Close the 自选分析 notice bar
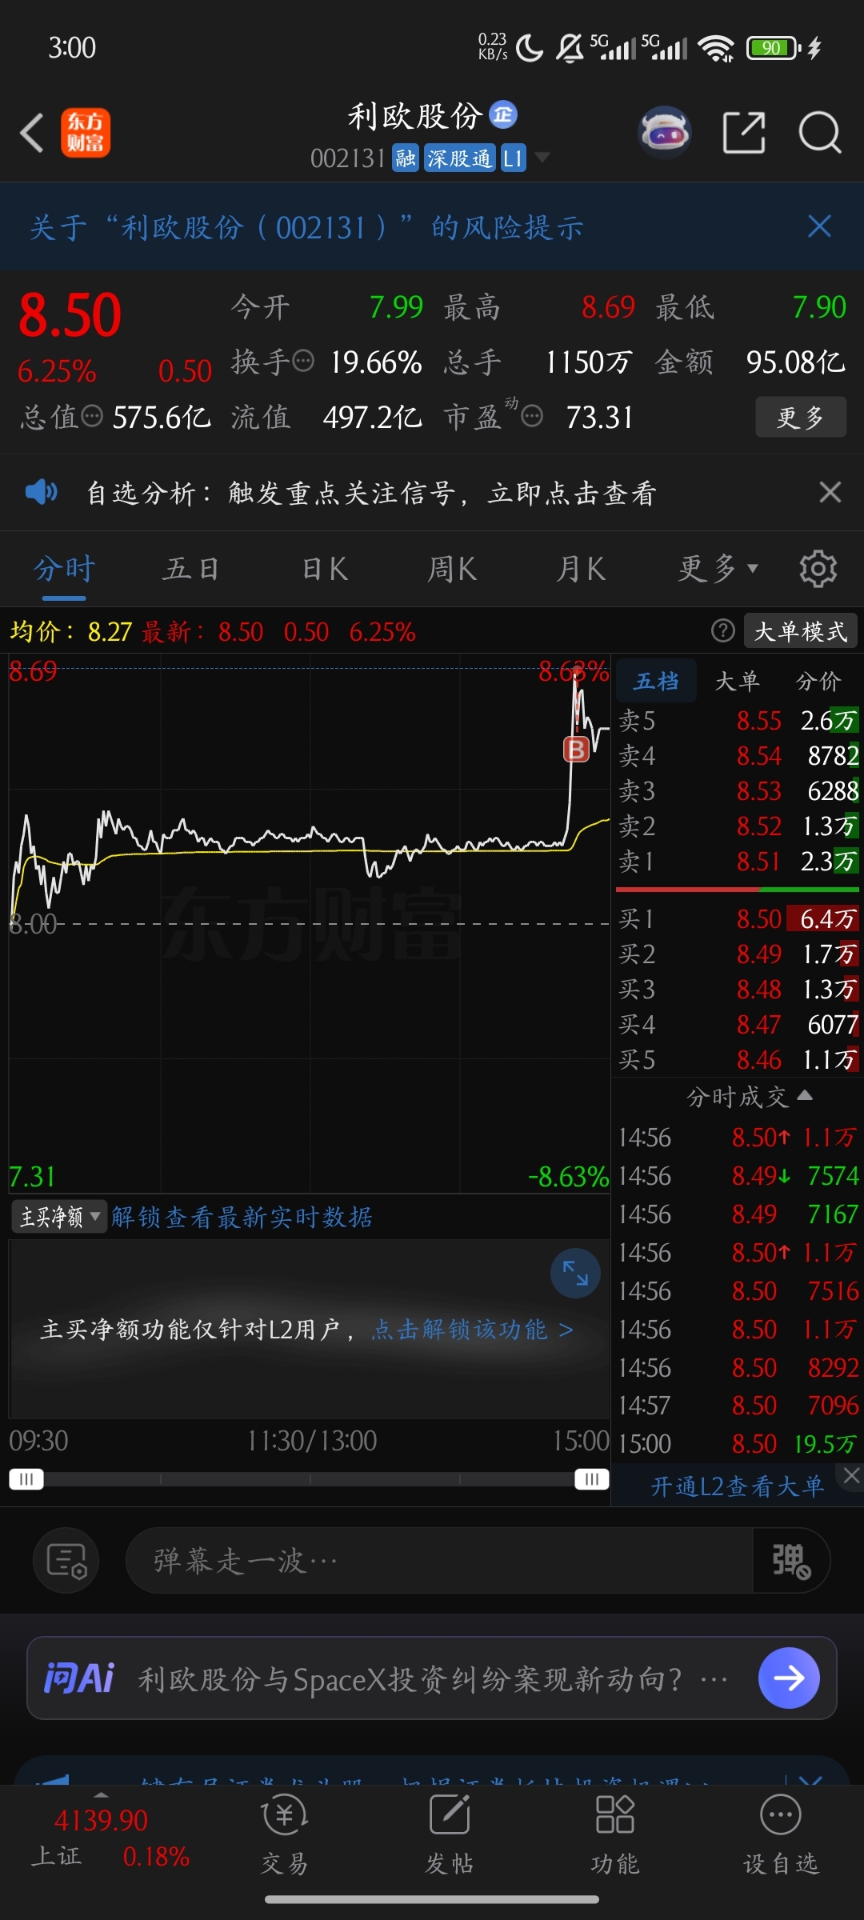The height and width of the screenshot is (1920, 864). point(830,492)
